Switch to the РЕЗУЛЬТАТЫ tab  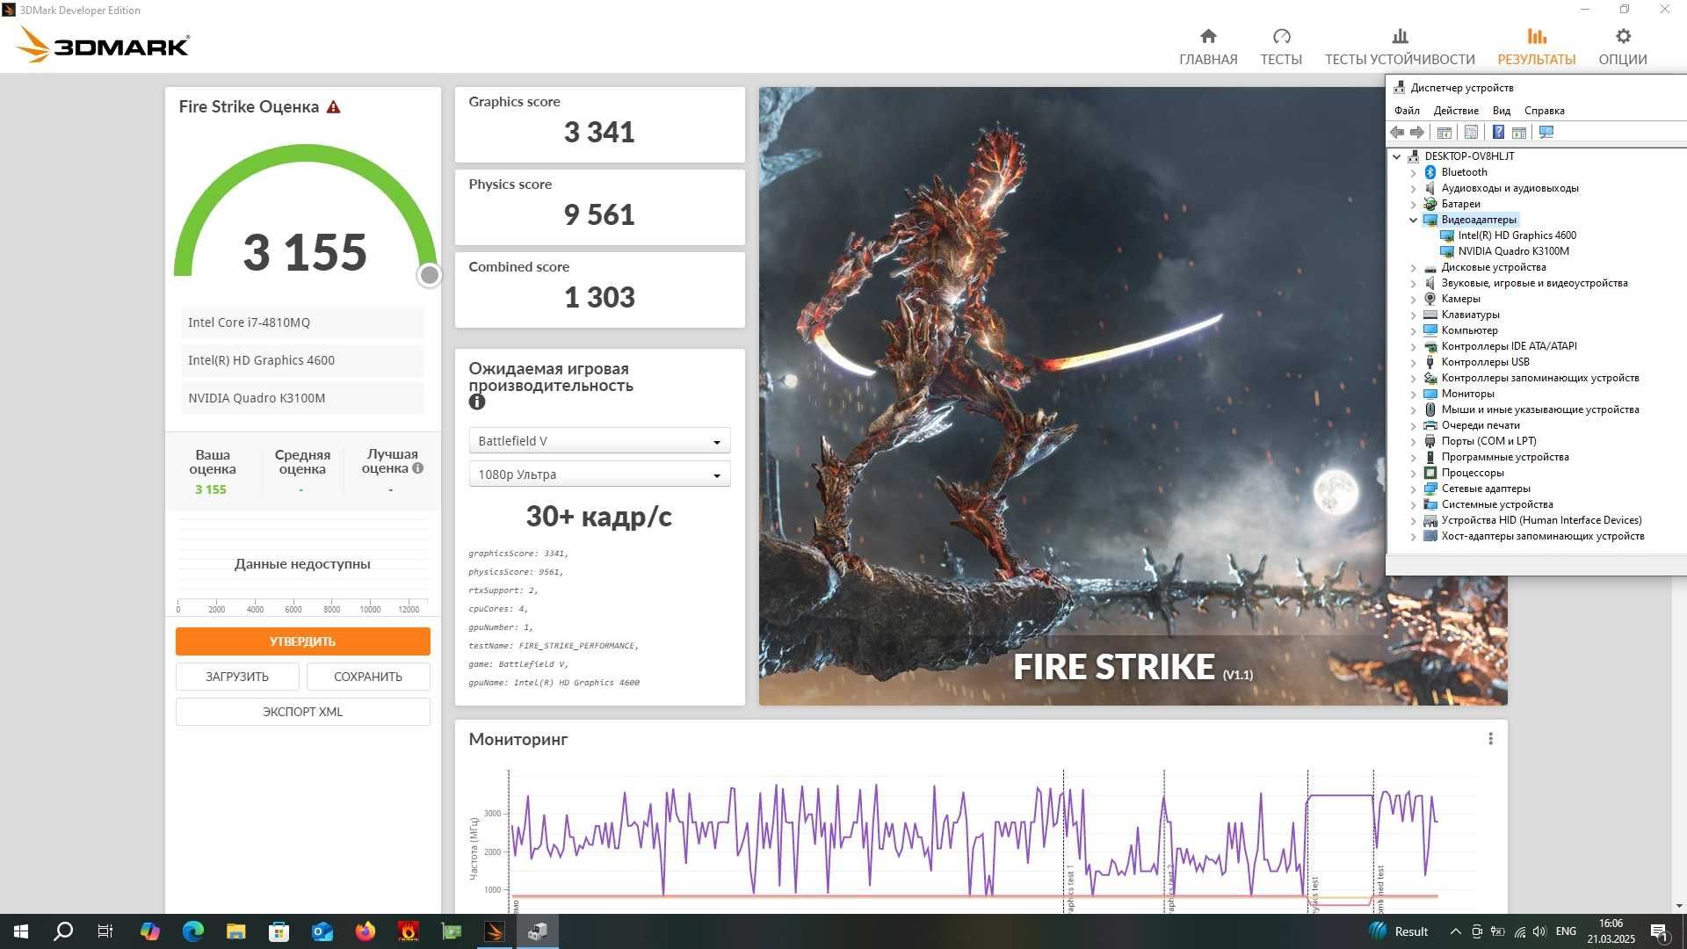tap(1537, 46)
